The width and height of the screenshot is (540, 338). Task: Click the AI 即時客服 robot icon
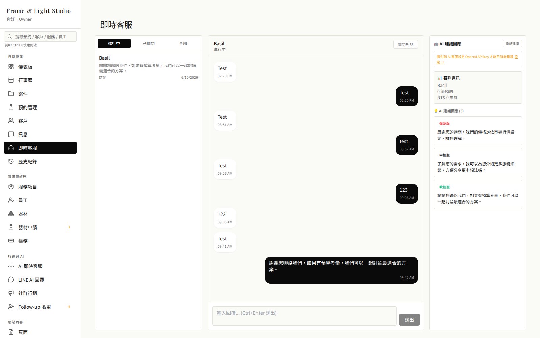click(x=11, y=266)
